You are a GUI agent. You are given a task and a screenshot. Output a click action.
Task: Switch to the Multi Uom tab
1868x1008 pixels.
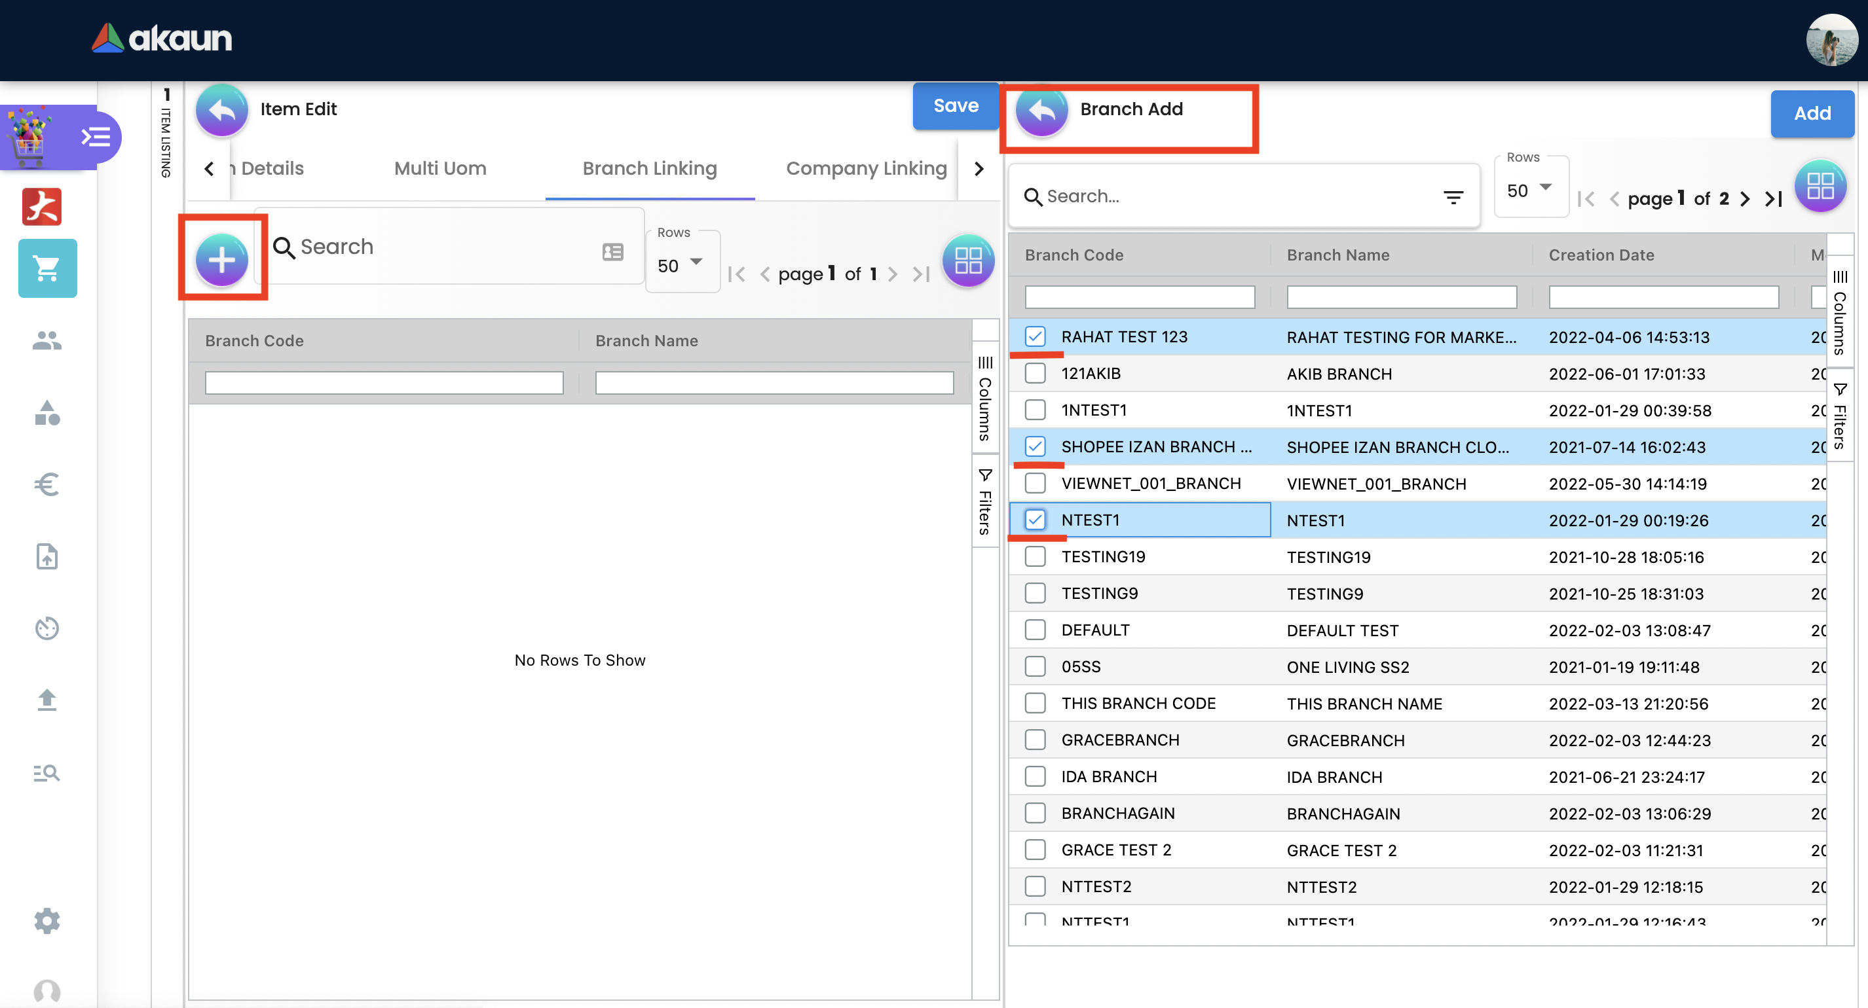pyautogui.click(x=440, y=168)
